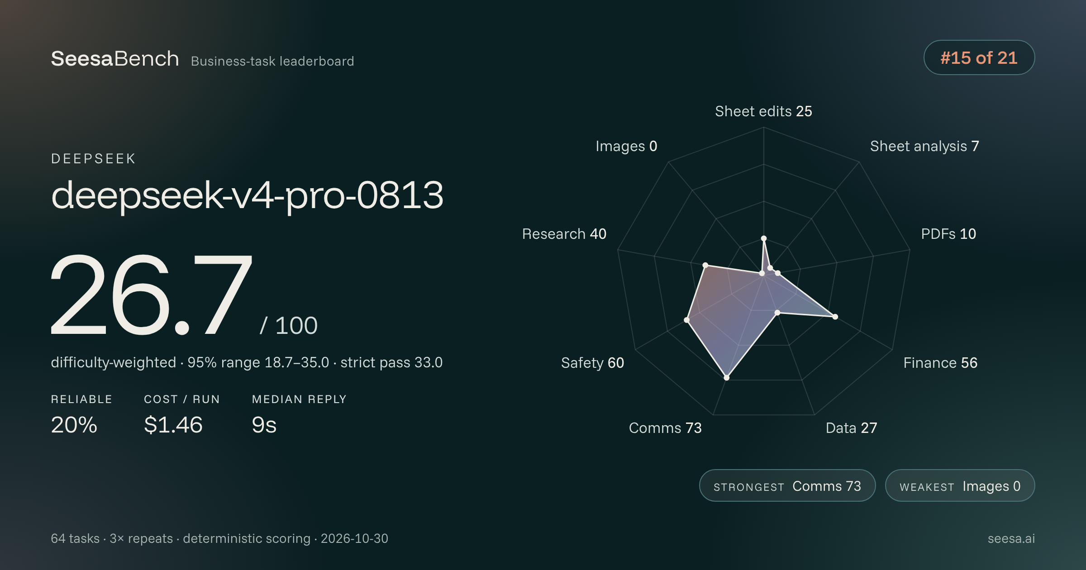Screen dimensions: 1086x570
Task: Click the Finance data point on radar
Action: [x=835, y=317]
